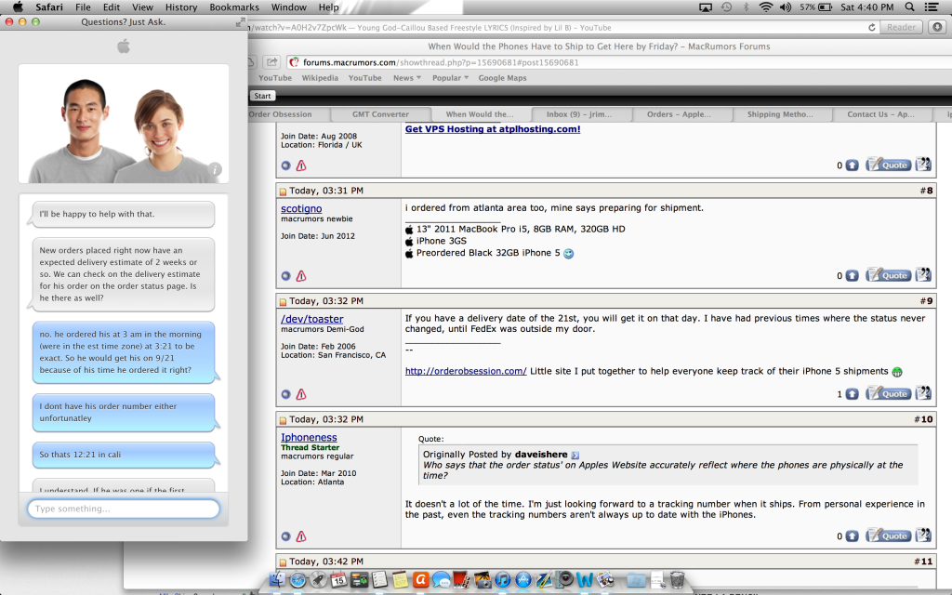Click the Start button below bookmarks bar
This screenshot has height=595, width=952.
coord(262,96)
